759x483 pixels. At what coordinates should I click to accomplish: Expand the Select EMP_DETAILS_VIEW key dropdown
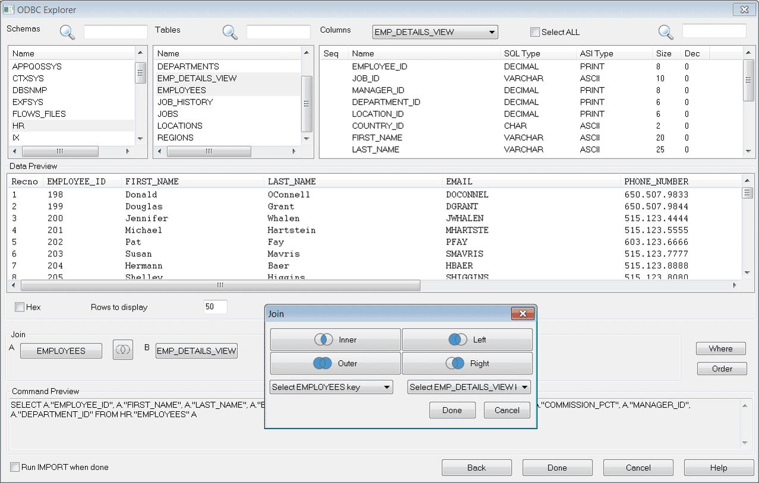point(468,387)
